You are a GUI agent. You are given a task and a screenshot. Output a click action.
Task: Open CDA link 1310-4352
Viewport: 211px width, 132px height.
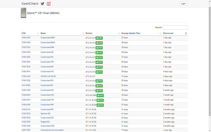pos(26,43)
